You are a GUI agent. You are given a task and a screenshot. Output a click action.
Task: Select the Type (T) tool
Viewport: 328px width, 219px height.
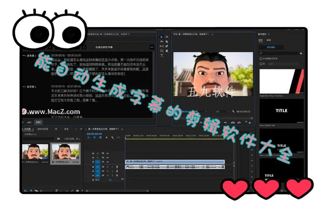[162, 56]
